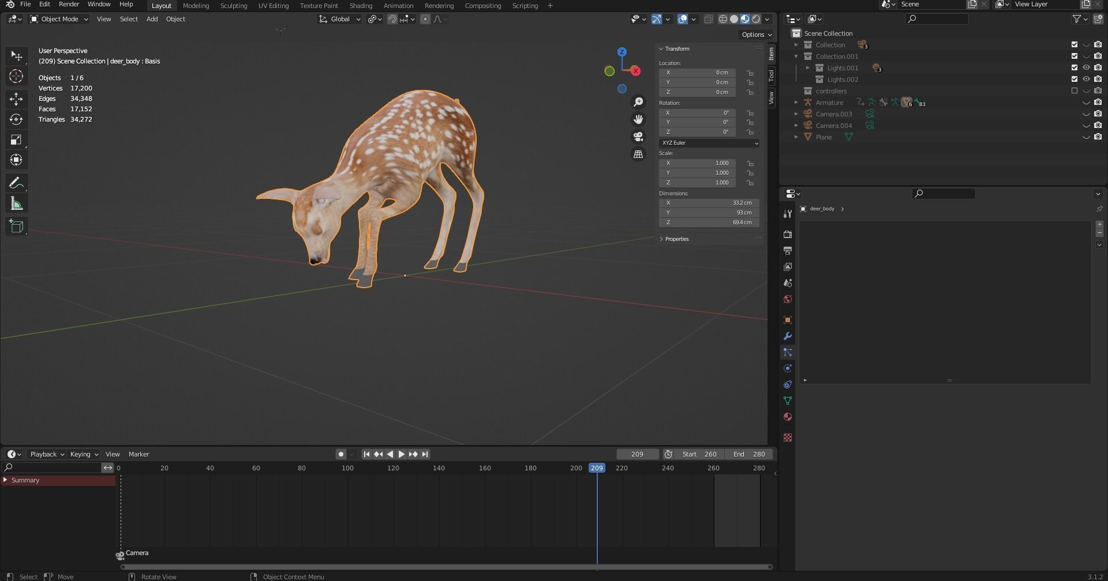Screen dimensions: 1108x581
Task: Toggle auto keying record button
Action: click(x=341, y=454)
